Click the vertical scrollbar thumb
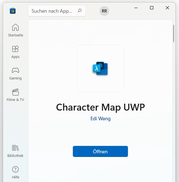 tap(173, 33)
